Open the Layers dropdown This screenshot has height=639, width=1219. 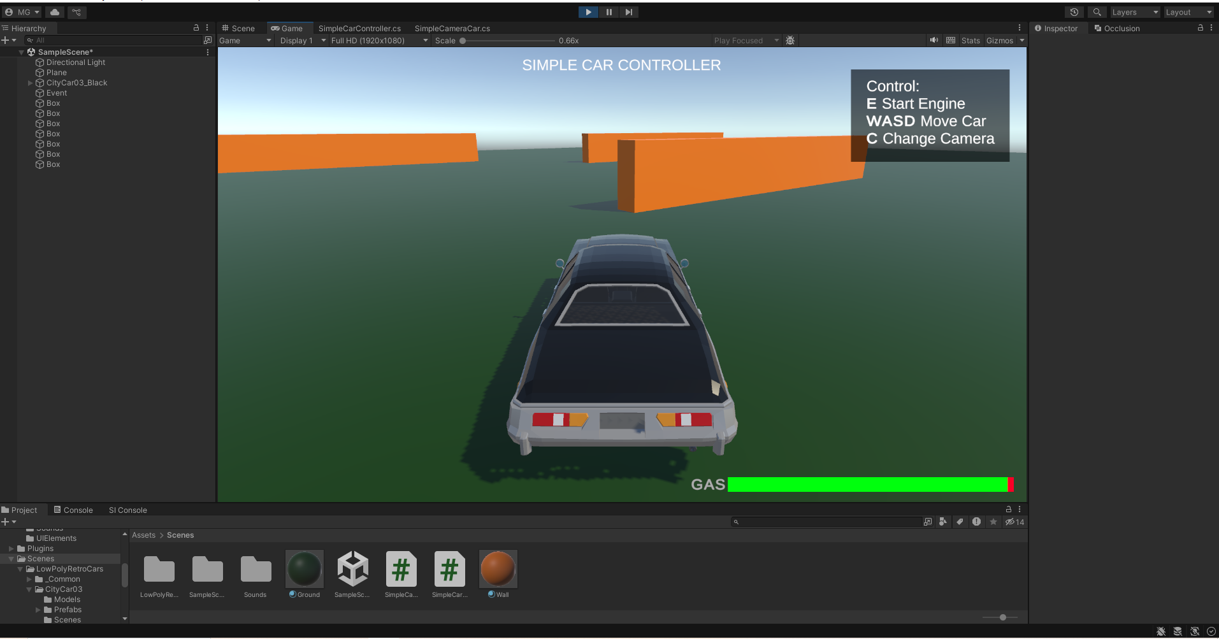point(1134,11)
